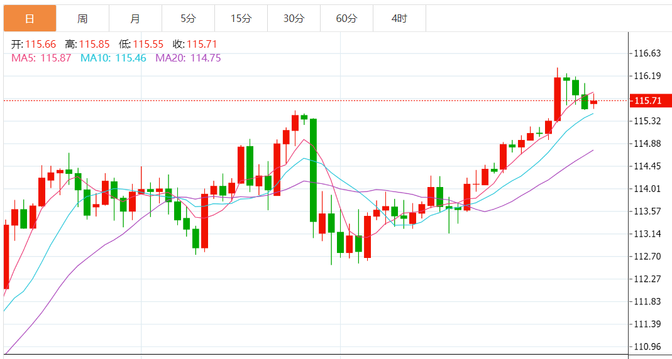Click the tallest green candlestick mid-chart
Viewport: 672px width, 359px height.
point(313,169)
